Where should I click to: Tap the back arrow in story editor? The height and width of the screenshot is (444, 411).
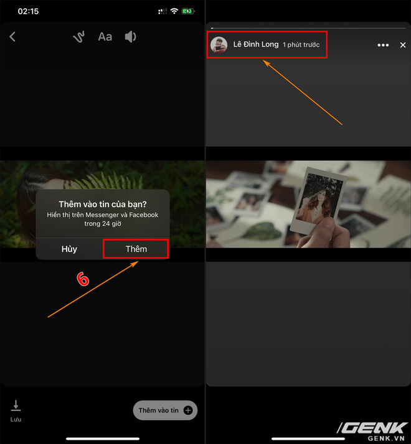point(12,37)
